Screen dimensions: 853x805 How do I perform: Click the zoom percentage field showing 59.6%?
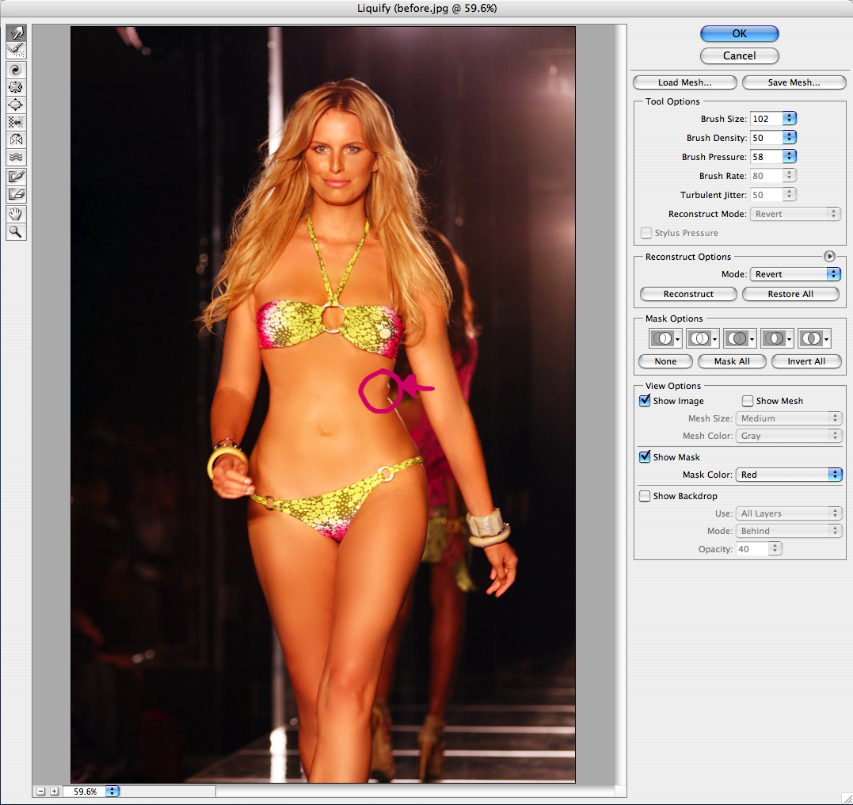(85, 791)
